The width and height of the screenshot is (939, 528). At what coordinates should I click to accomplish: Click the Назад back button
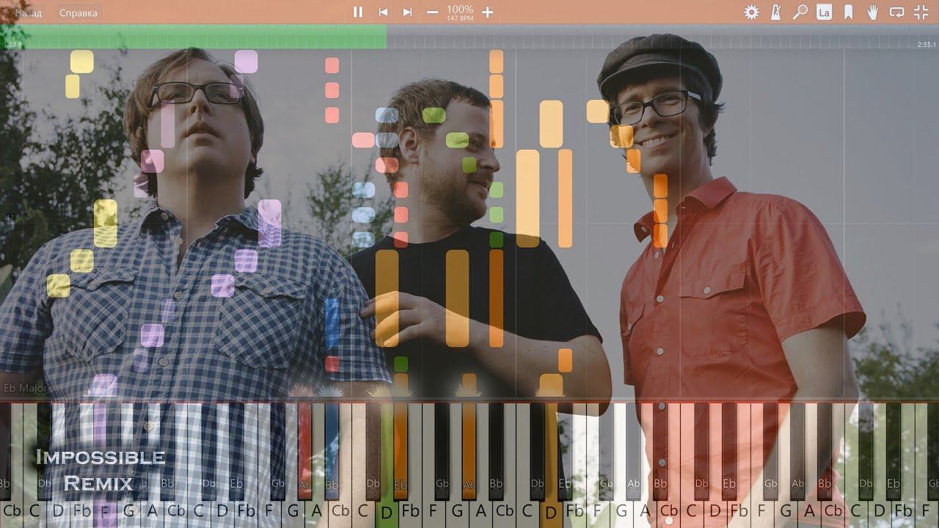(28, 12)
